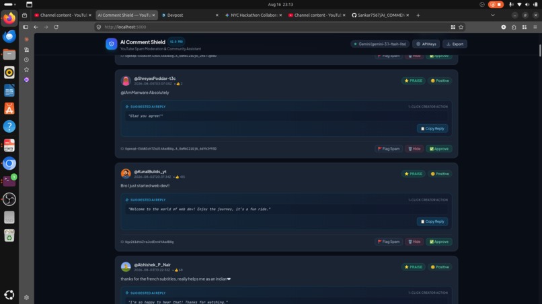Click the browser back arrow
The height and width of the screenshot is (304, 542).
[x=36, y=27]
